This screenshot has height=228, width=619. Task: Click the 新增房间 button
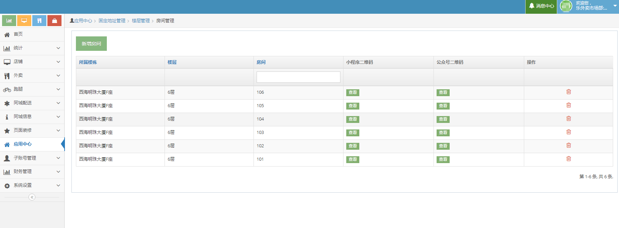point(91,44)
